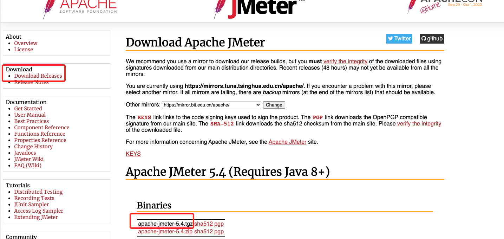Click the bold mirrors.tuna.tsinghua.edu.cn URL text

pyautogui.click(x=244, y=86)
